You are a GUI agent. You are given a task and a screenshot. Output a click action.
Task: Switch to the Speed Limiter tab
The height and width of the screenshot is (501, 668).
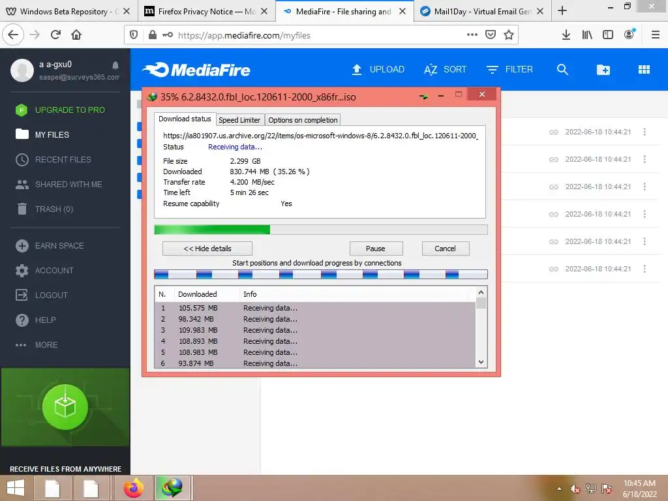(x=239, y=120)
